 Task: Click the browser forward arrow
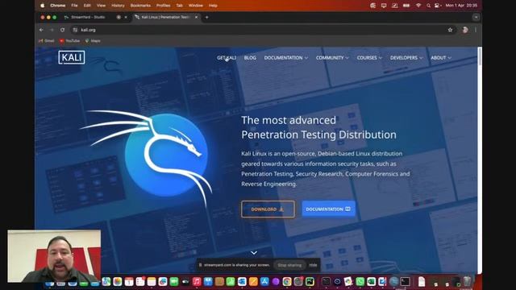(52, 30)
